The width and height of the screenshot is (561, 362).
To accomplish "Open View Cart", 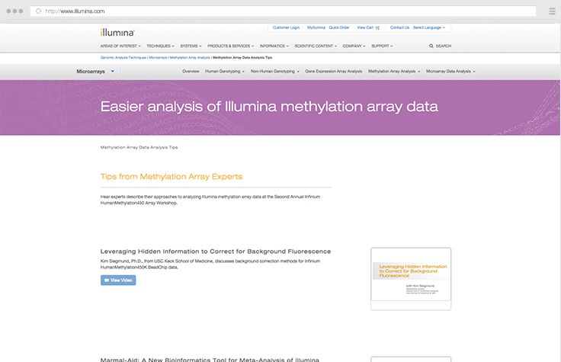I will 368,27.
